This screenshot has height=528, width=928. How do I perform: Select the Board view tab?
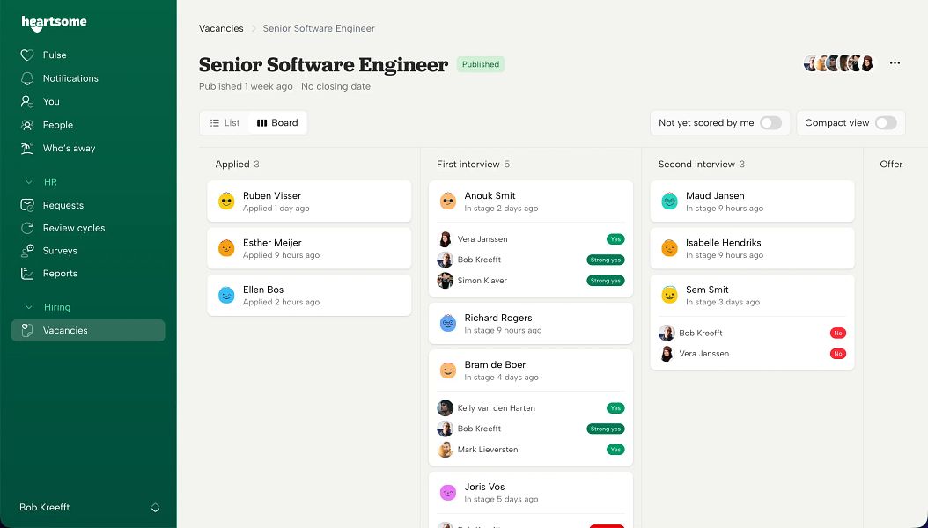tap(277, 123)
